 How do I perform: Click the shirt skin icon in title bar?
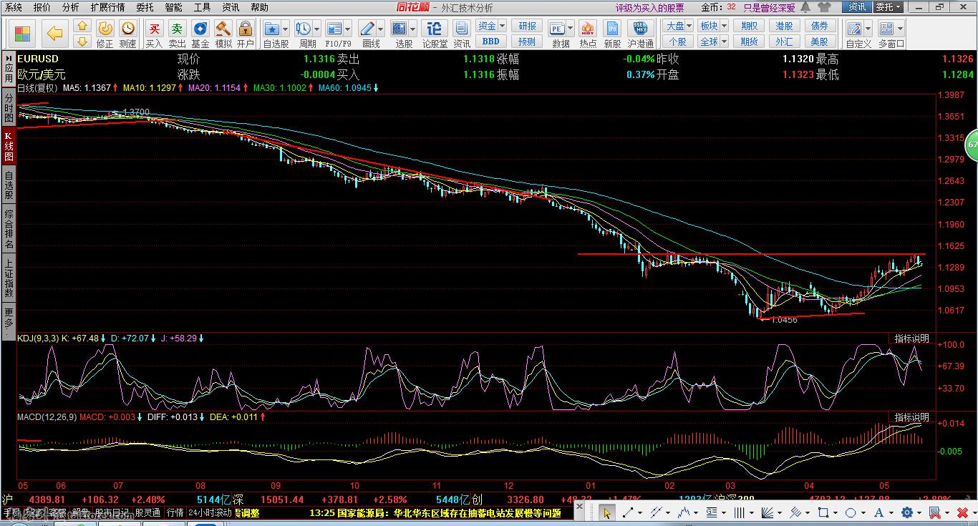click(823, 7)
